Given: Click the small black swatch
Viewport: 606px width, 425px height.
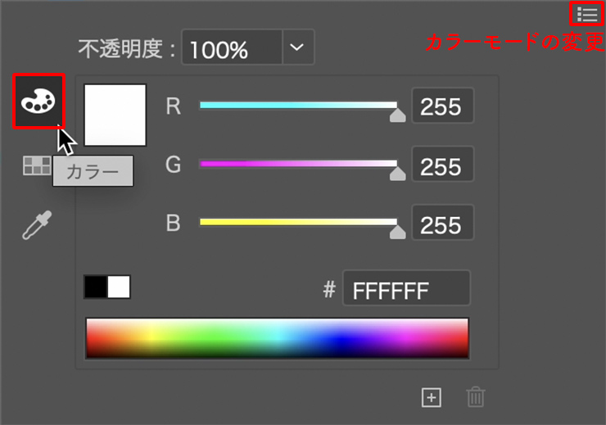Looking at the screenshot, I should click(96, 287).
